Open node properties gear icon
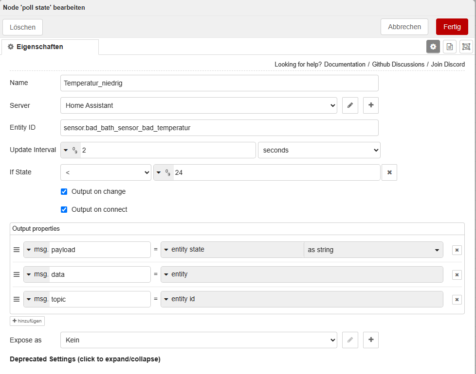The width and height of the screenshot is (476, 374). (433, 47)
